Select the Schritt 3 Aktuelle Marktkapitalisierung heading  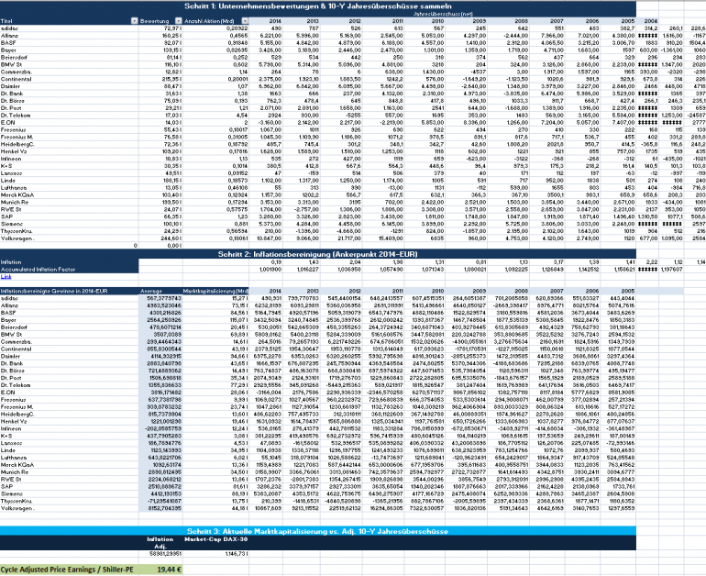(318, 531)
